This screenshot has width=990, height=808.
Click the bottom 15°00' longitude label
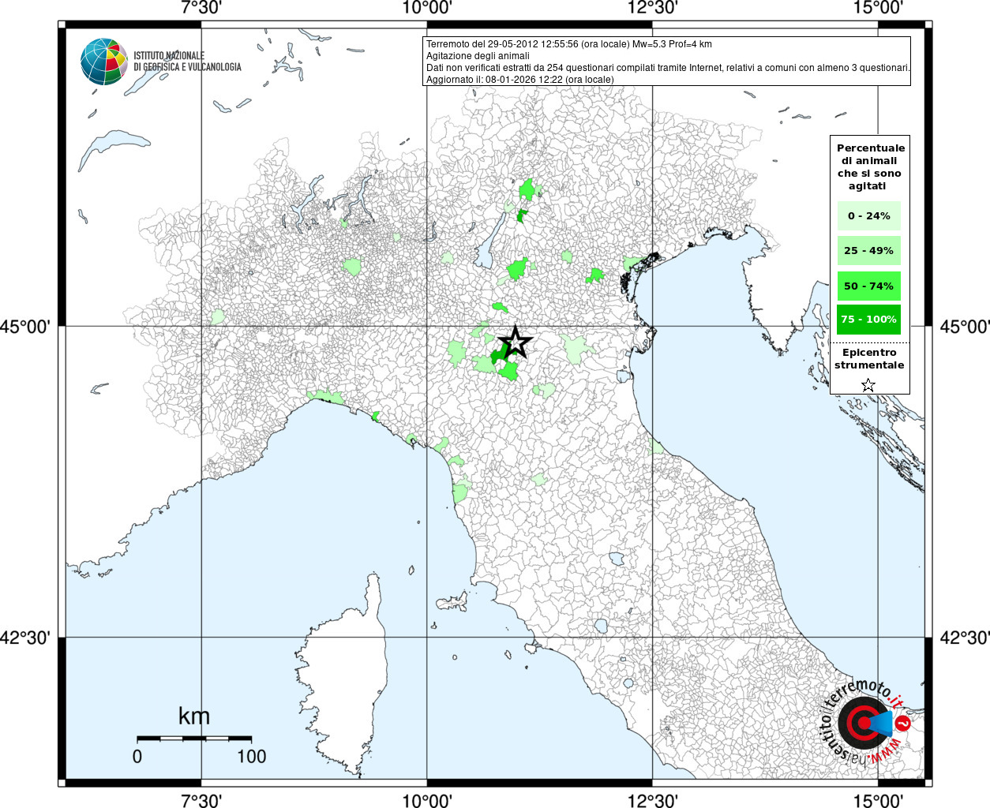tap(878, 800)
